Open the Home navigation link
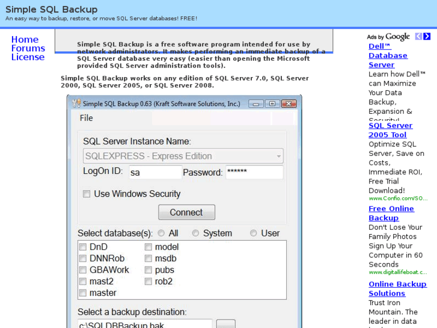Screen dimensions: 437x328 coord(25,39)
